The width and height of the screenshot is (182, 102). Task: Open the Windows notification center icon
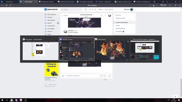pyautogui.click(x=179, y=100)
